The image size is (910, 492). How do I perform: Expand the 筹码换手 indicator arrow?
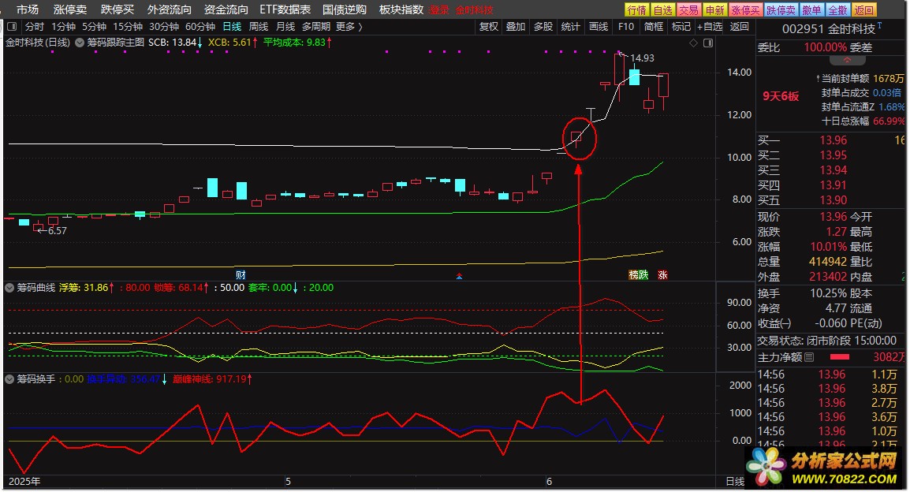(x=10, y=379)
